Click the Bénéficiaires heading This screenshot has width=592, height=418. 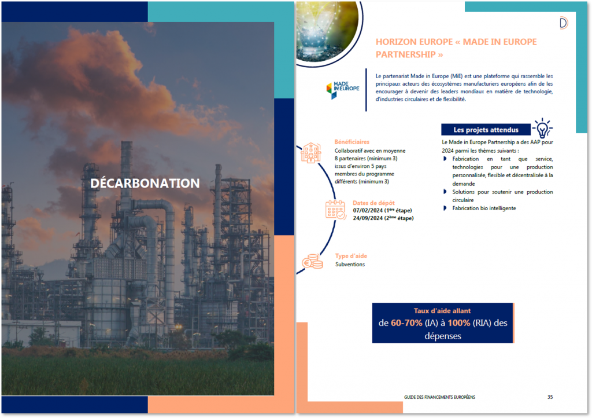tap(351, 142)
